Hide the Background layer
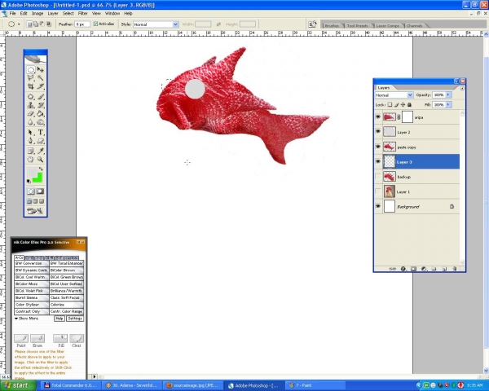 378,206
